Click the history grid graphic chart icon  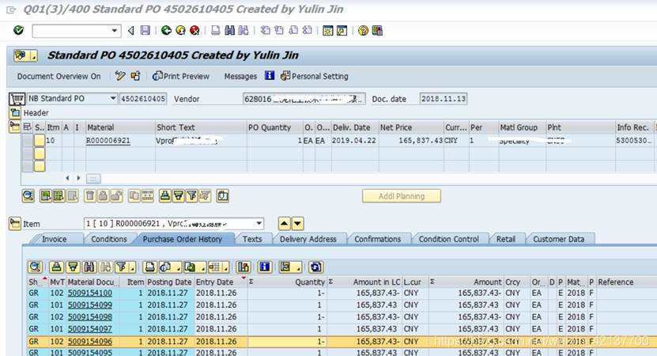(243, 267)
